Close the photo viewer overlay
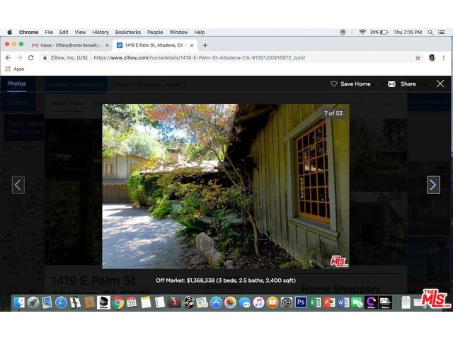The height and width of the screenshot is (340, 453). [x=440, y=84]
